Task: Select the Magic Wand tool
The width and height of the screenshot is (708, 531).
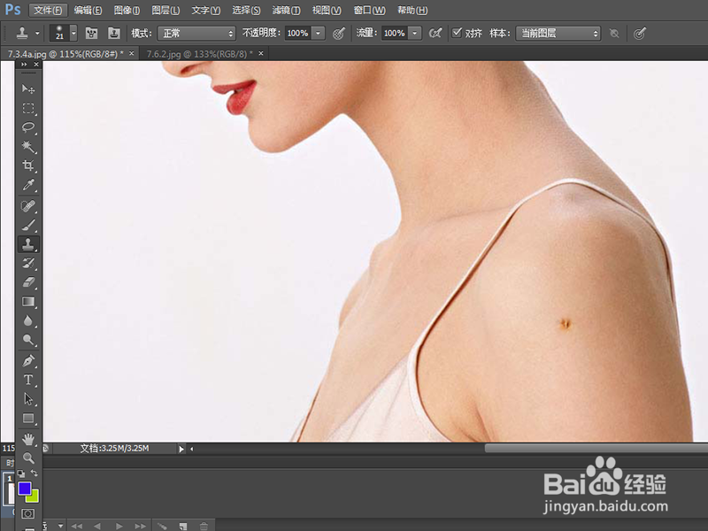Action: tap(28, 146)
